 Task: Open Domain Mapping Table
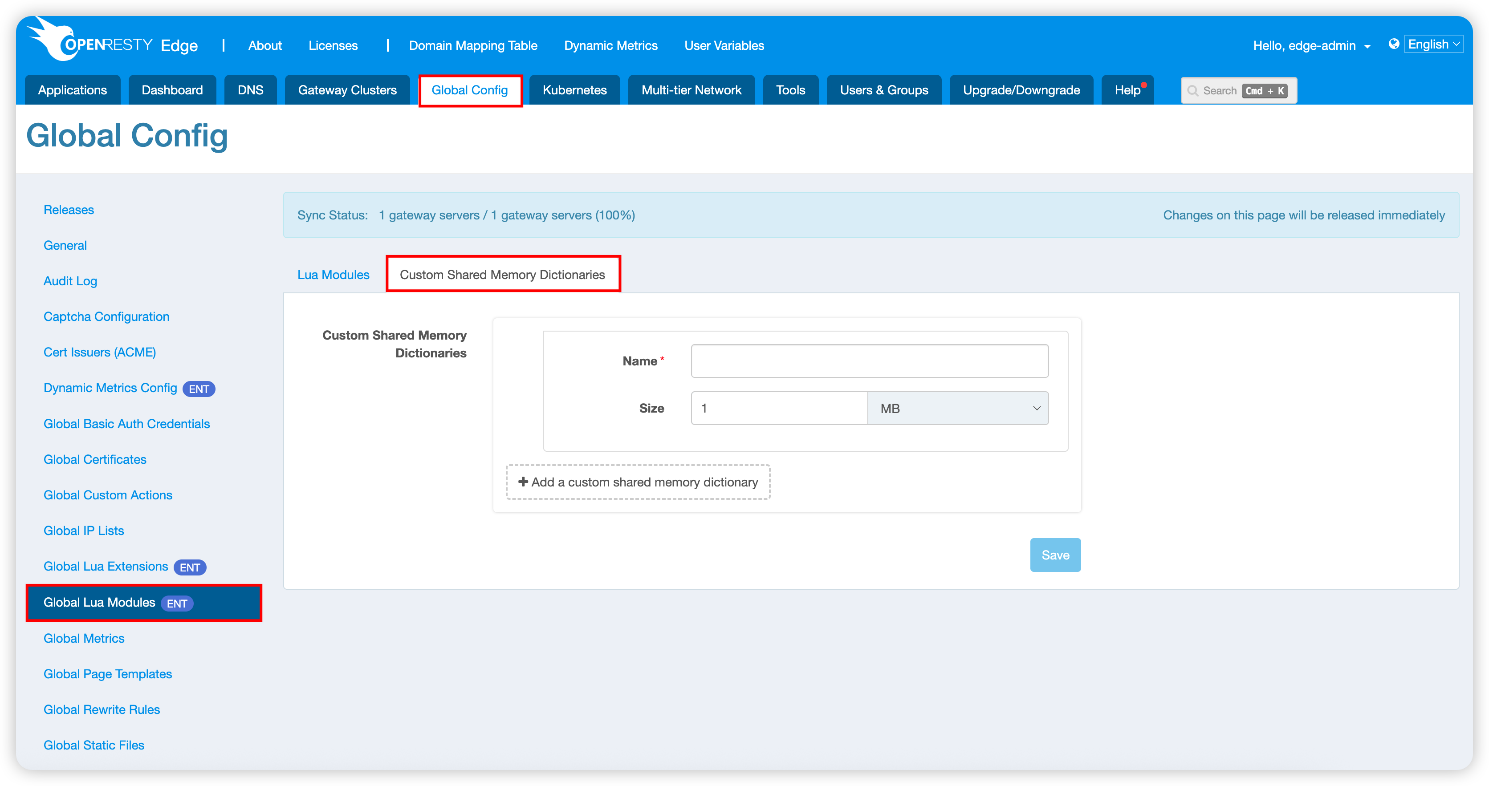473,46
